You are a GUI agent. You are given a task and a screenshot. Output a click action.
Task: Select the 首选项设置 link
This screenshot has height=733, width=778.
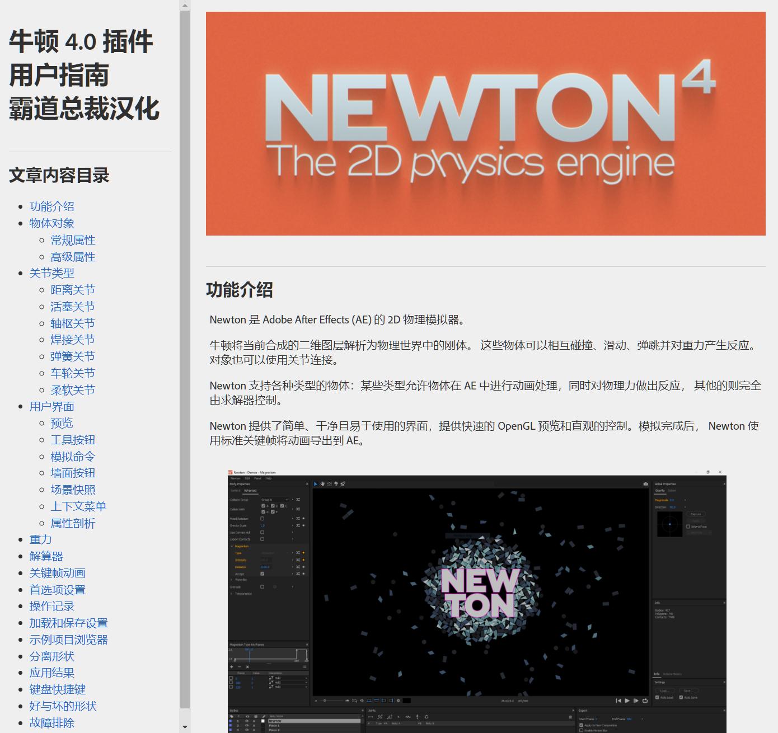pos(57,590)
